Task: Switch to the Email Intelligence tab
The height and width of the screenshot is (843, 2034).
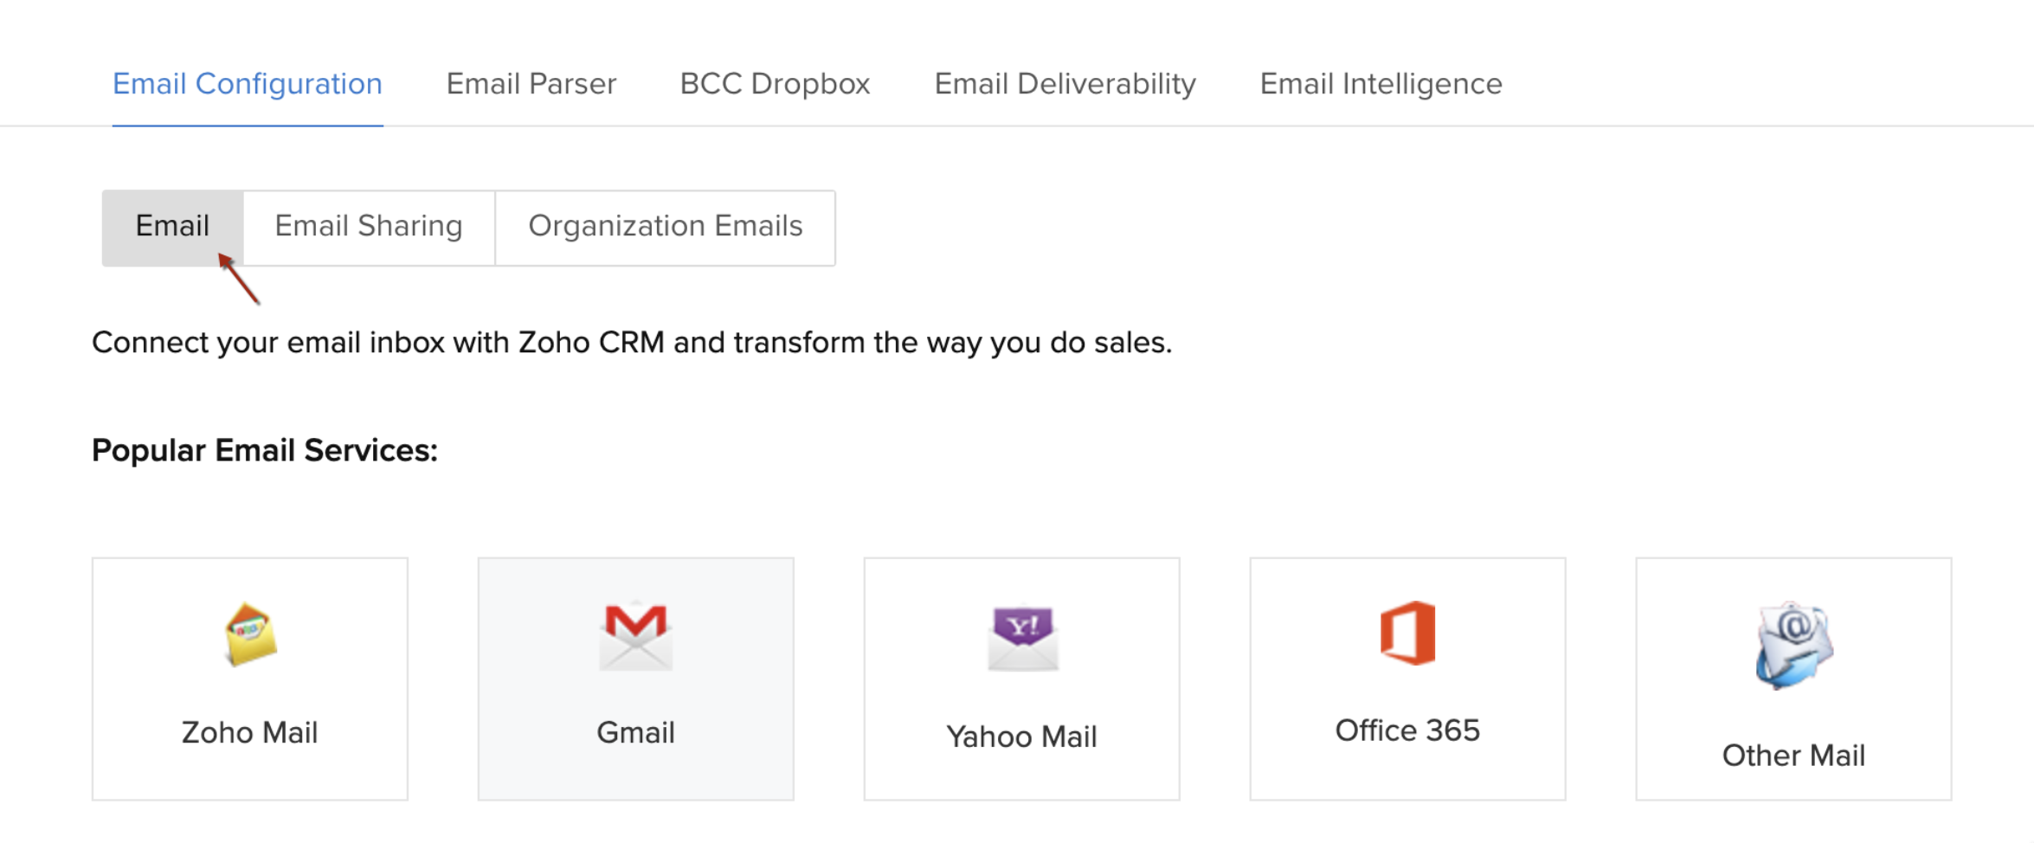Action: click(1381, 84)
